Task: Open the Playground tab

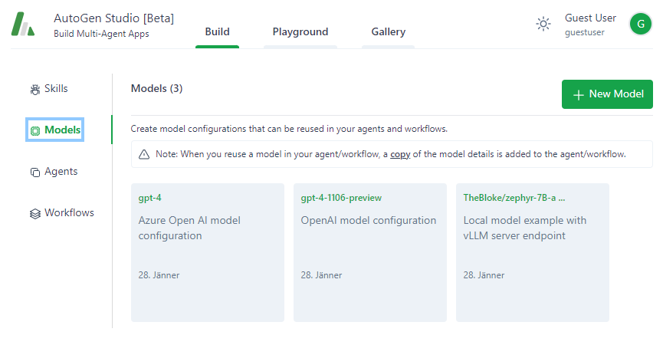Action: 300,32
